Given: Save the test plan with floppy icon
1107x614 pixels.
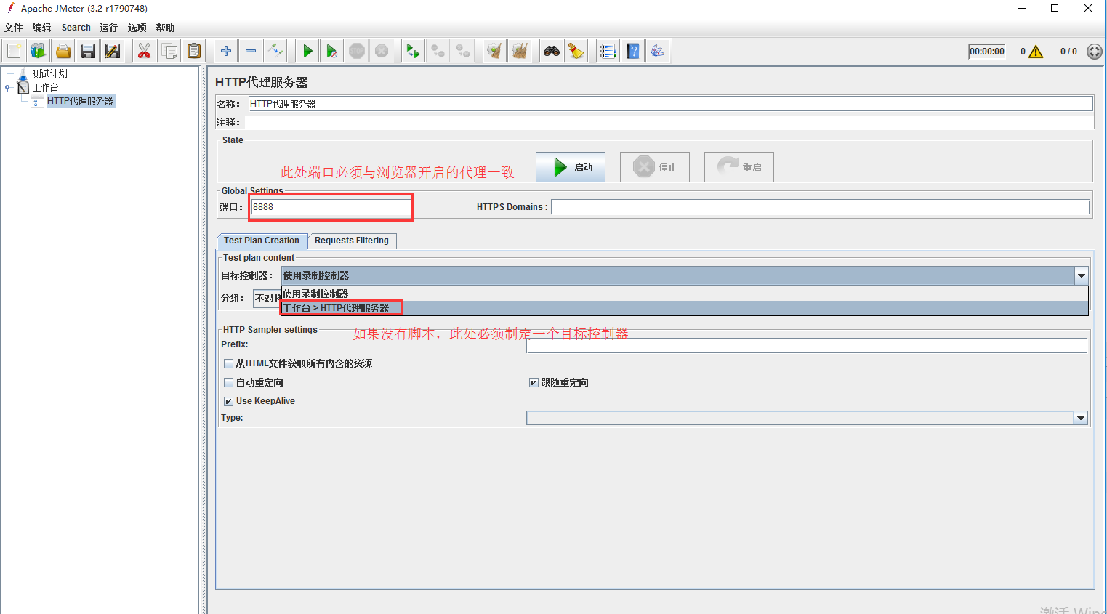Looking at the screenshot, I should click(88, 51).
